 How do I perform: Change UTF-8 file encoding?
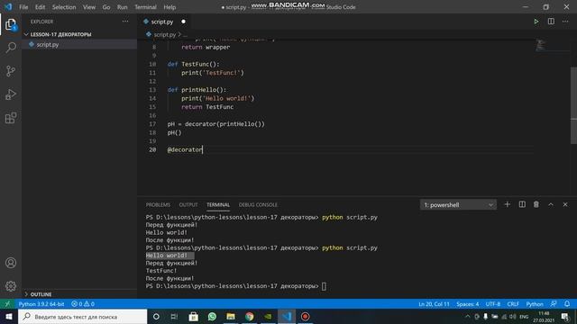coord(493,304)
